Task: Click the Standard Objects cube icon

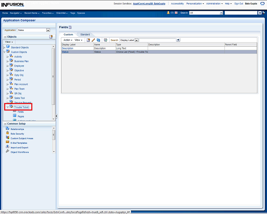Action: point(8,46)
